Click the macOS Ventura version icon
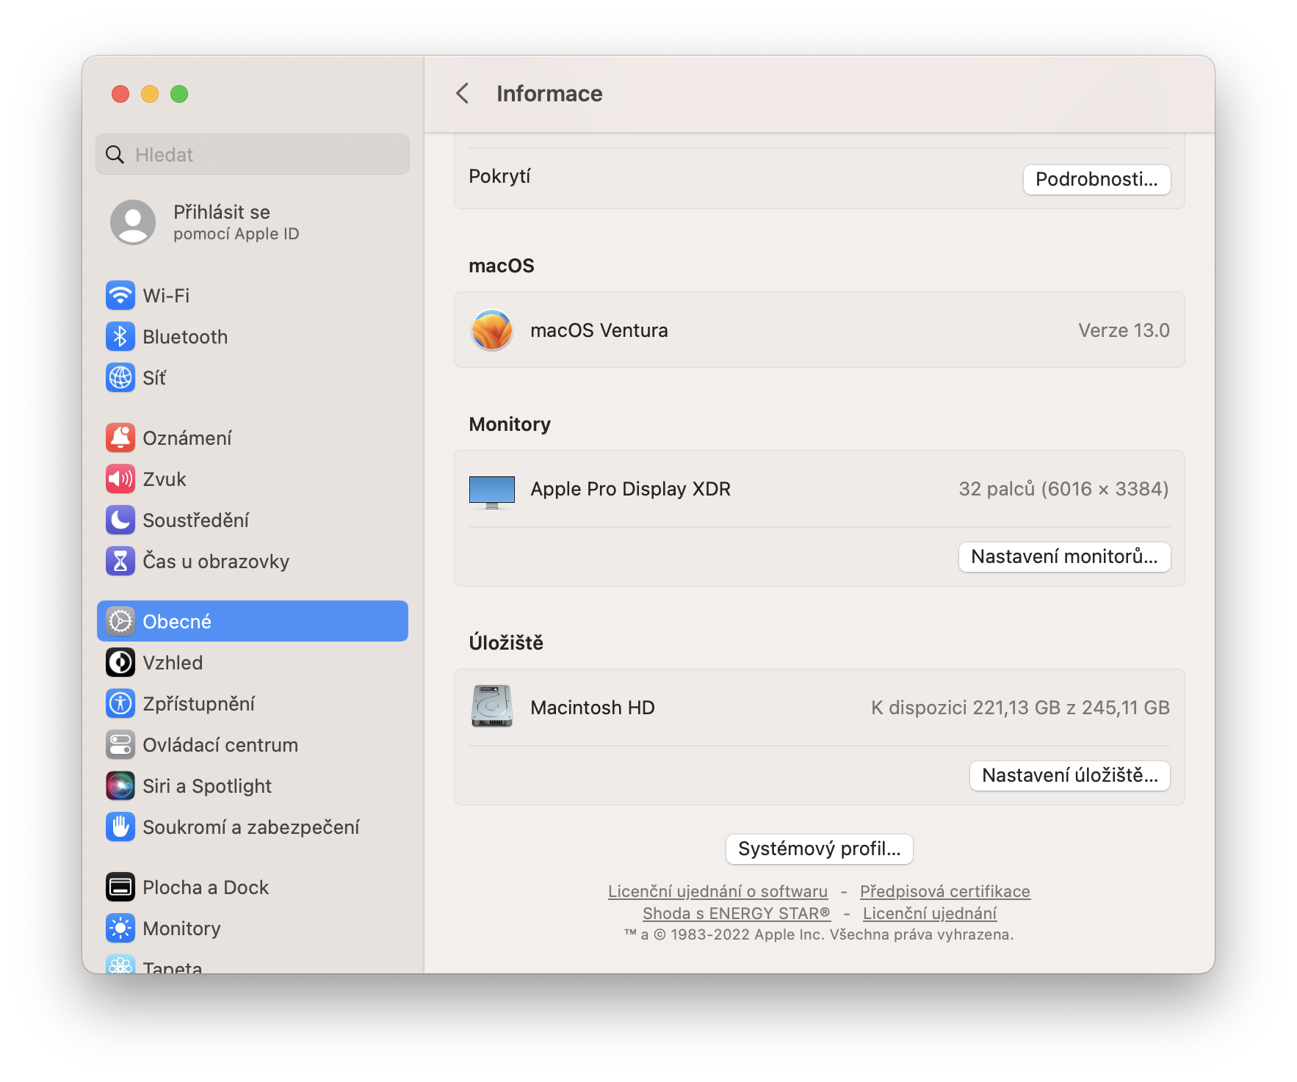 click(x=491, y=330)
